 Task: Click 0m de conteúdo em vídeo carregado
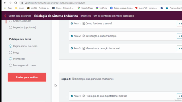click(x=114, y=16)
